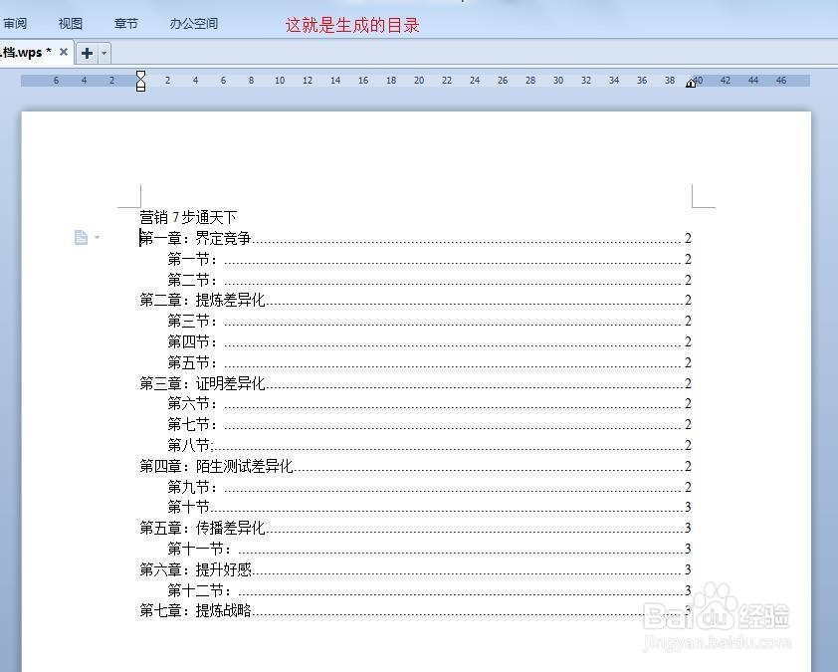Click page number 2 of 第一章 row
This screenshot has height=672, width=838.
point(688,238)
